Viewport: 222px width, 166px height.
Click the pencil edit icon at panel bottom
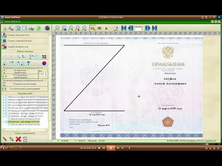5,139
